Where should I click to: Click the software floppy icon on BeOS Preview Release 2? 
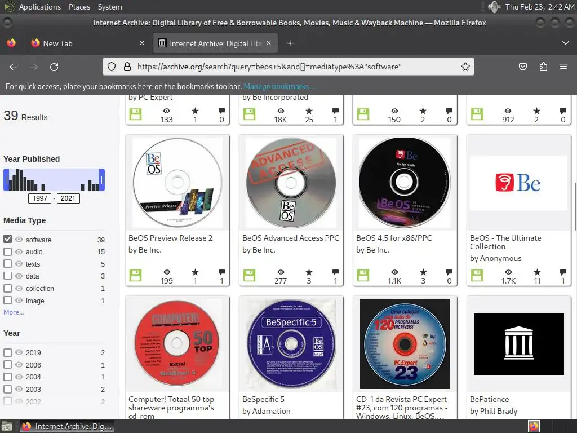pos(135,275)
